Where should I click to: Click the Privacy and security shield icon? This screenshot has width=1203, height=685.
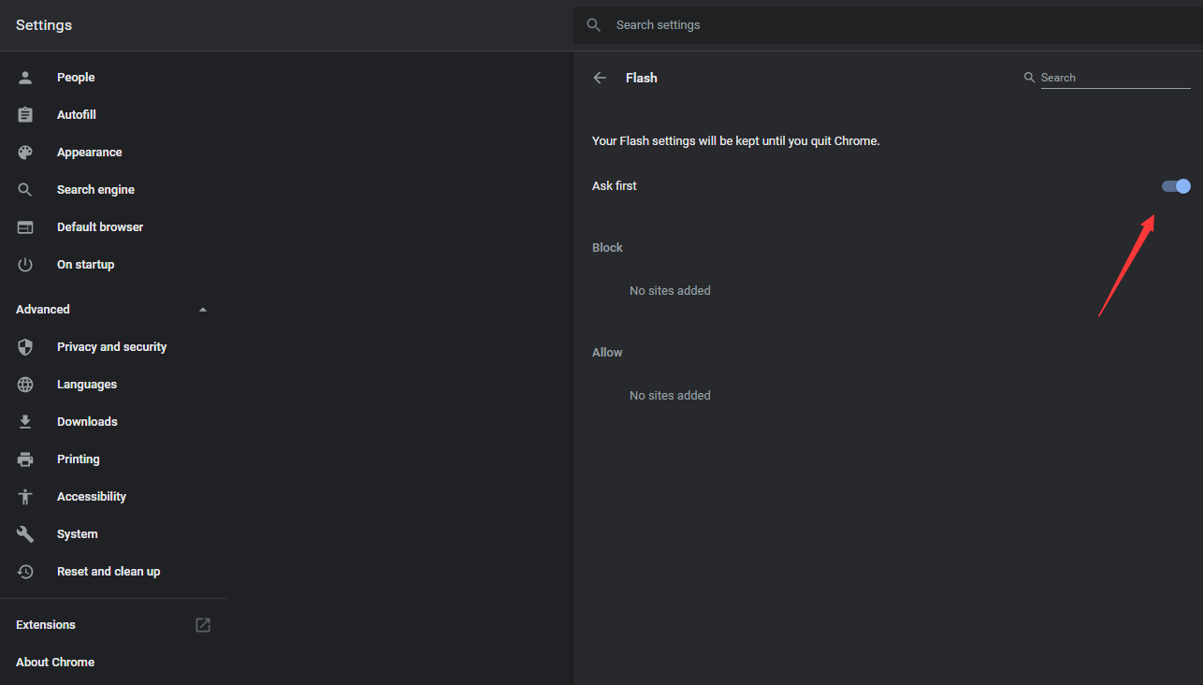point(25,347)
